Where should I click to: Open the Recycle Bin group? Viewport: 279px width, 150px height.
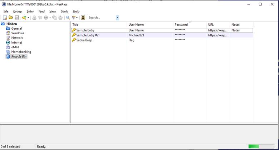19,56
